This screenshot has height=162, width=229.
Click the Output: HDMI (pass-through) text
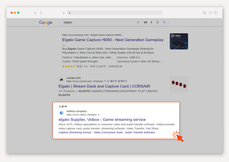(x=80, y=62)
